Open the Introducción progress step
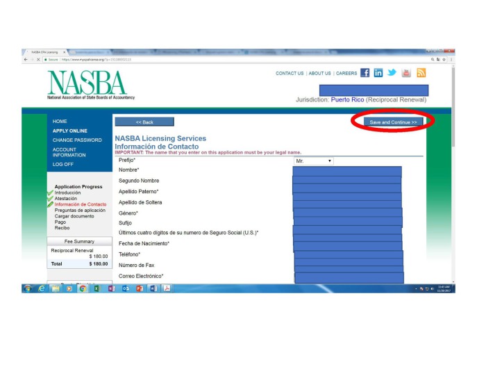This screenshot has width=477, height=369. (68, 192)
